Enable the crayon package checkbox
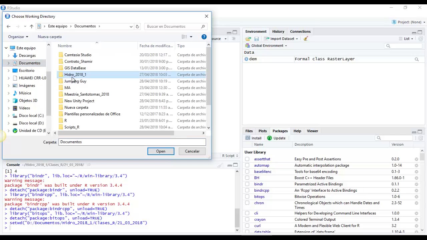 tap(247, 220)
